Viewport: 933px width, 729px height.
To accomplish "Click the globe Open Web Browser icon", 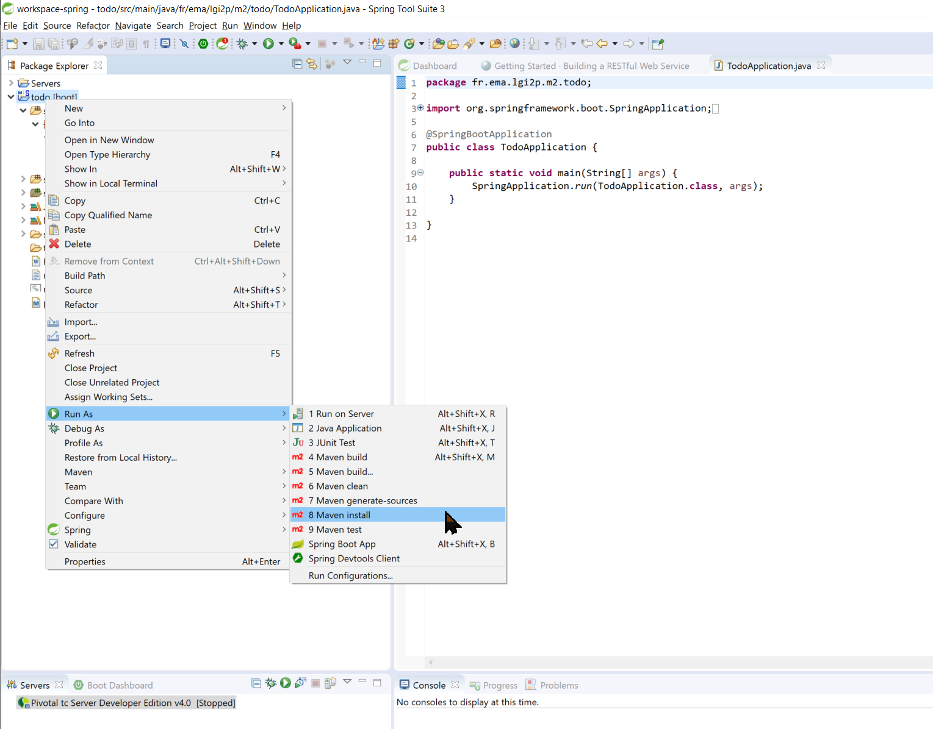I will (x=515, y=44).
